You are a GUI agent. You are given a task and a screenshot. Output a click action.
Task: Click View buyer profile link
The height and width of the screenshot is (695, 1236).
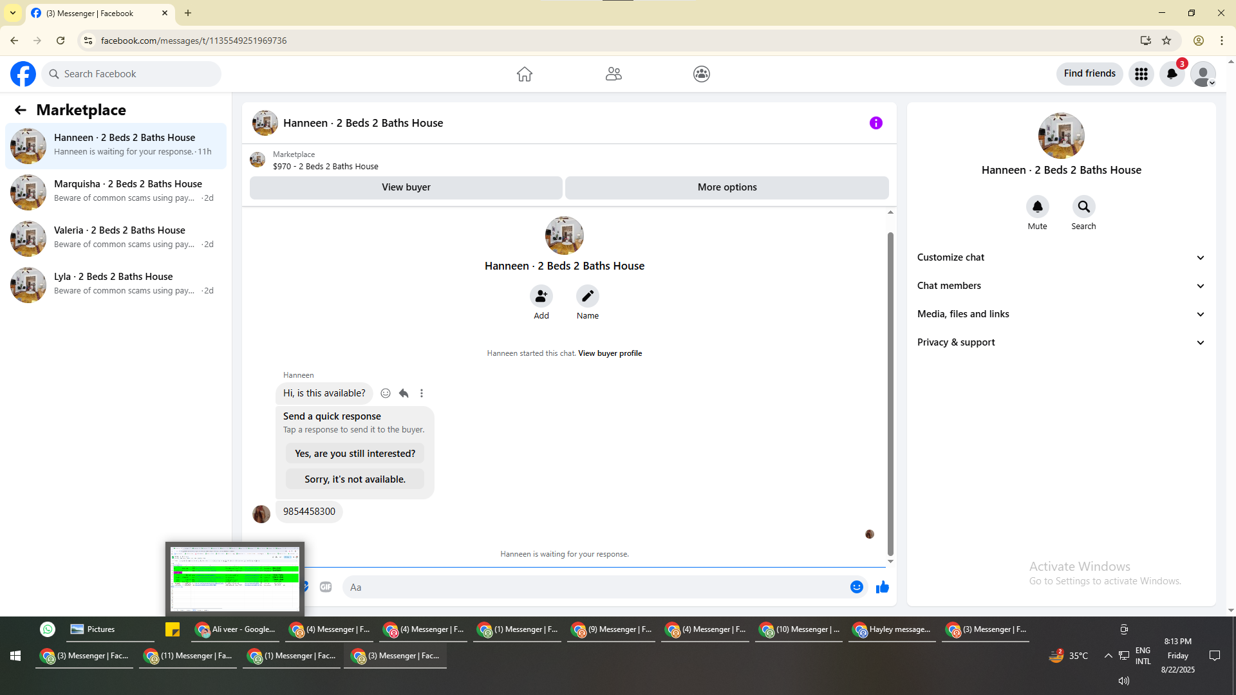pyautogui.click(x=610, y=353)
